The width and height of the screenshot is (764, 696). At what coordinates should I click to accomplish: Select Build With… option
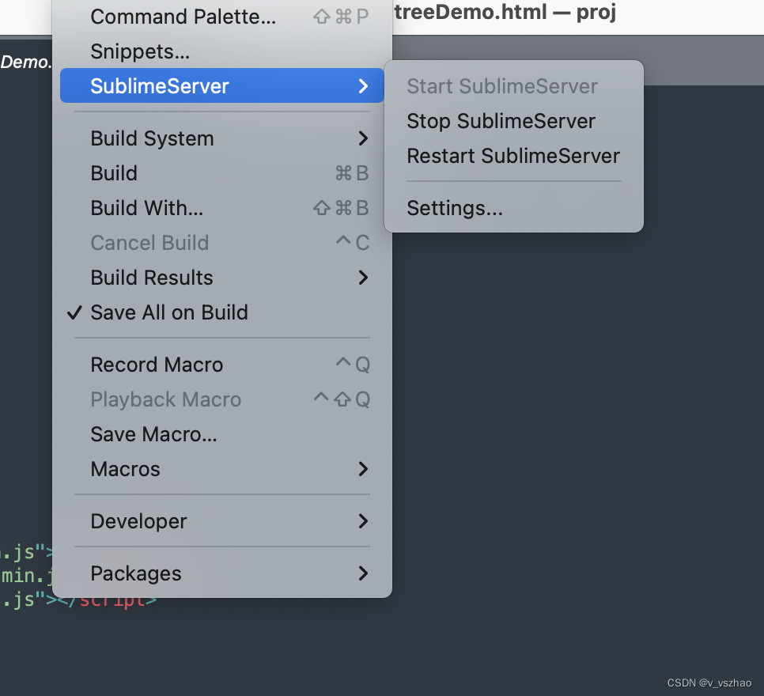(x=147, y=208)
